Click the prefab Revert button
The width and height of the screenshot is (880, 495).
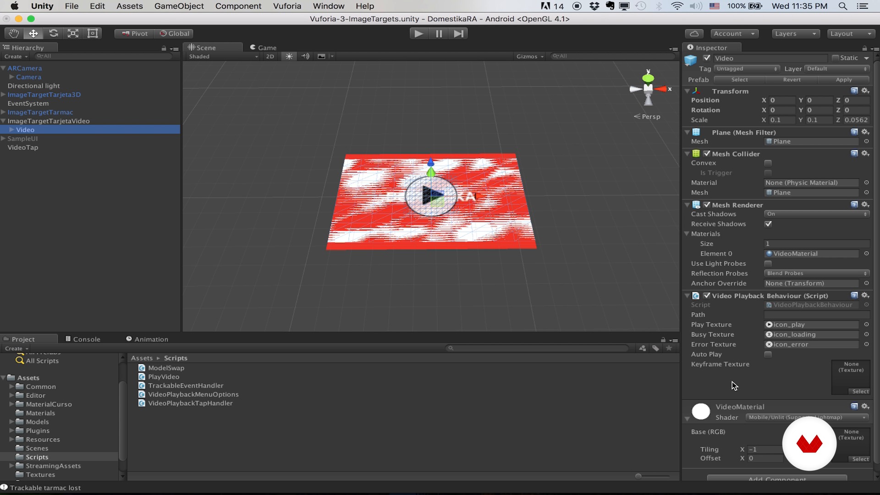pyautogui.click(x=792, y=80)
